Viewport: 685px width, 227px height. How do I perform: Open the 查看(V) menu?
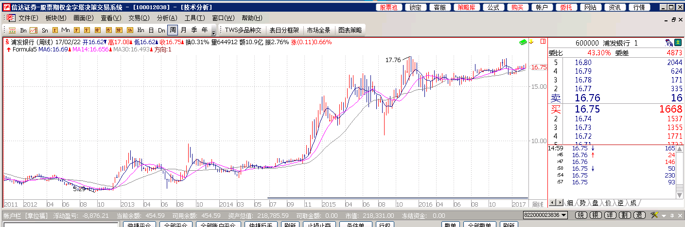pos(111,18)
